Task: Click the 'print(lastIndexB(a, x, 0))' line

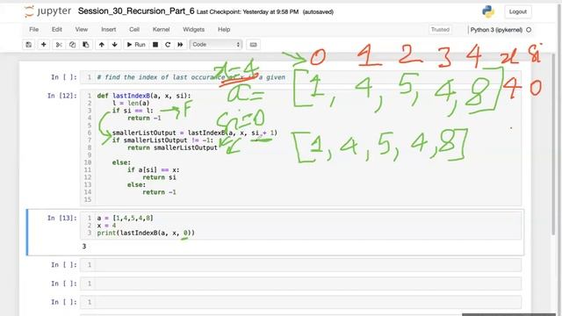Action: coord(146,233)
